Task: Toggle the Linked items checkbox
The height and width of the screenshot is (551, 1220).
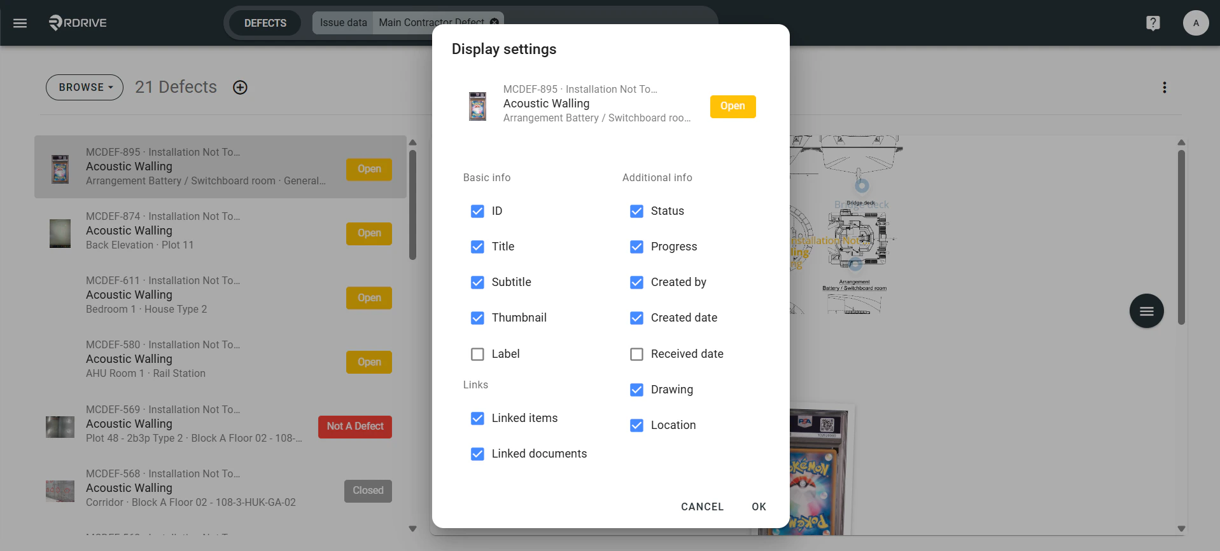Action: (x=477, y=418)
